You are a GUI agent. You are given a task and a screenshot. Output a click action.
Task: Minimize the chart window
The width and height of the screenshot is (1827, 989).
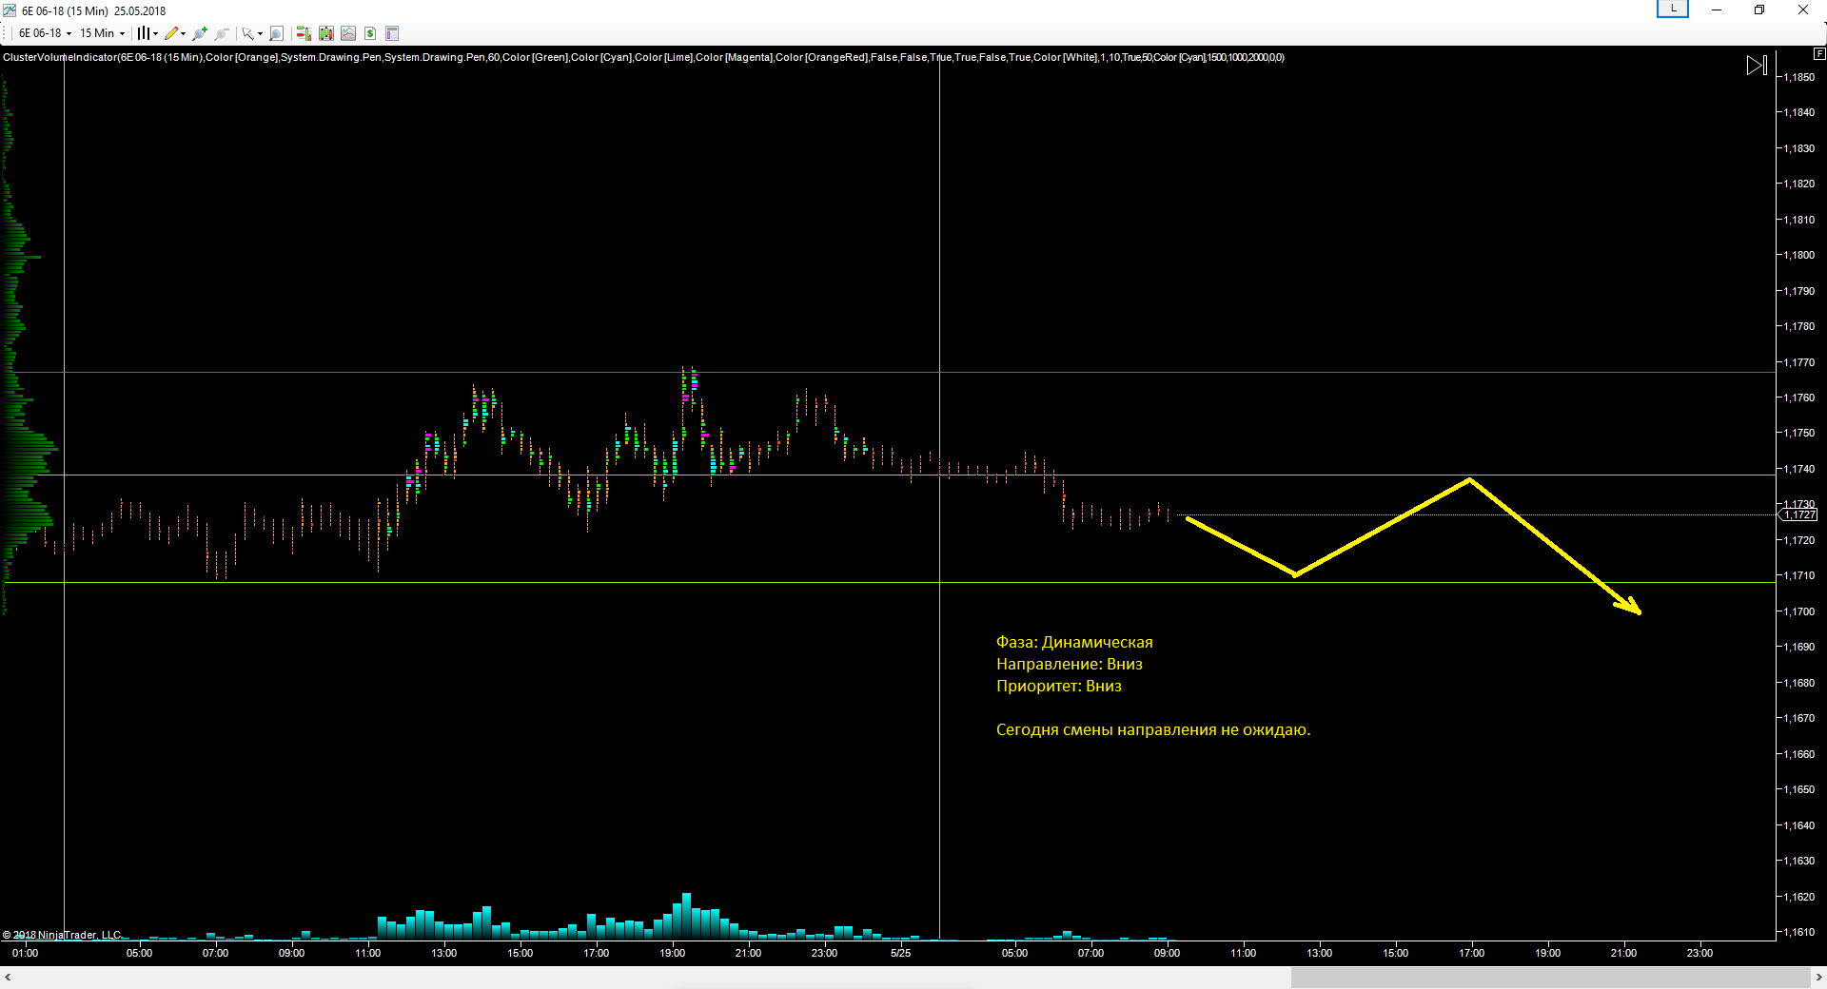(1717, 10)
